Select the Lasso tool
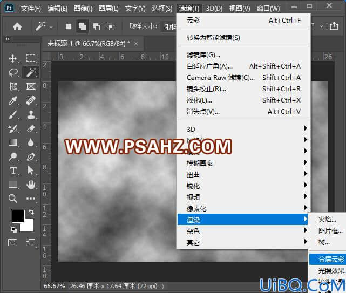Image resolution: width=346 pixels, height=293 pixels. coord(13,72)
